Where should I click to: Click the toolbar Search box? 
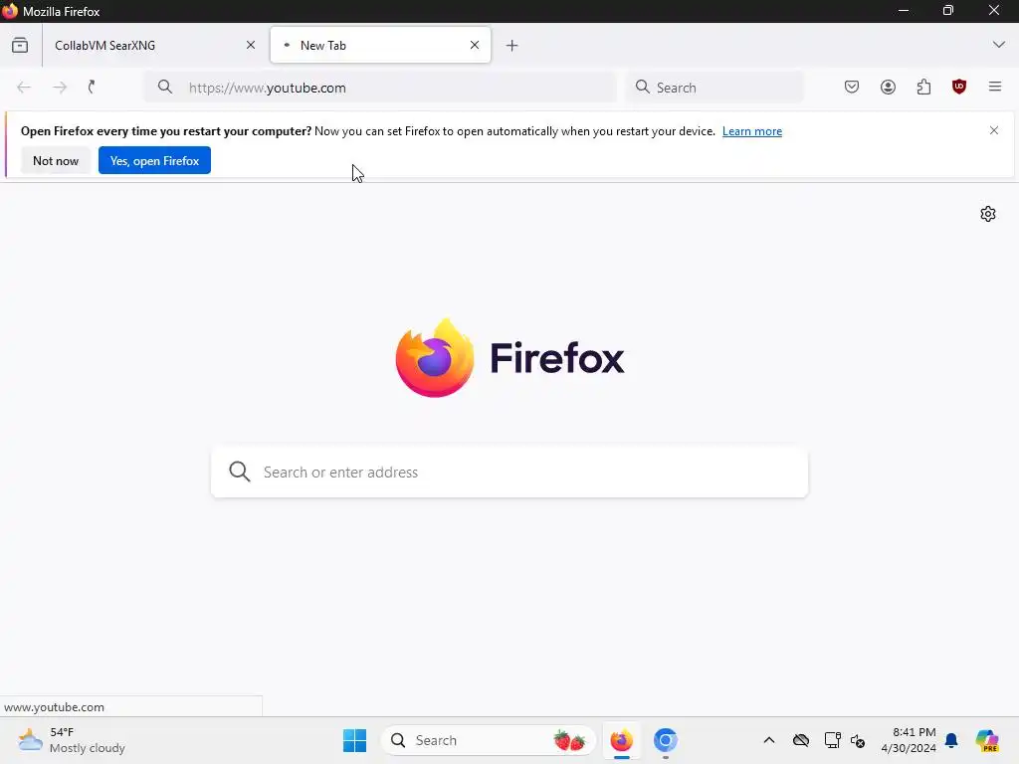(x=714, y=88)
